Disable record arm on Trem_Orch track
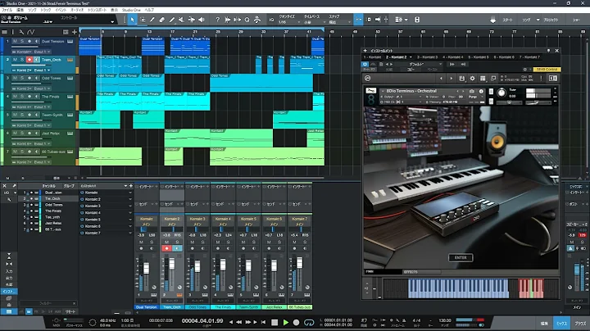Viewport: 590px width, 331px height. tap(29, 60)
